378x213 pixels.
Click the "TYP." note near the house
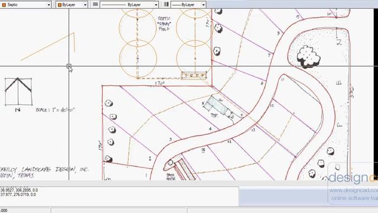214,115
